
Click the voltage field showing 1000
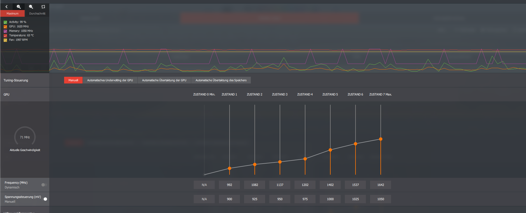(x=330, y=199)
